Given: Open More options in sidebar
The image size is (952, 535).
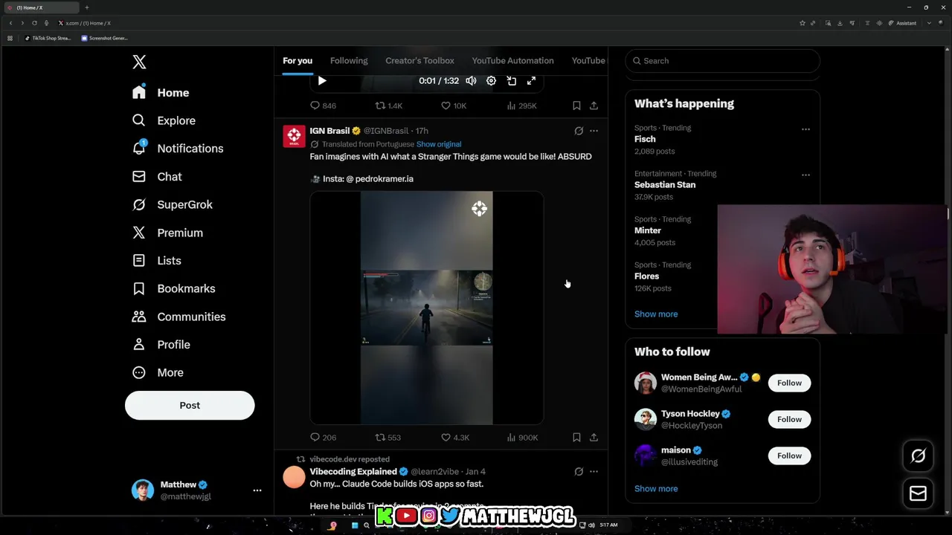Looking at the screenshot, I should pos(158,372).
